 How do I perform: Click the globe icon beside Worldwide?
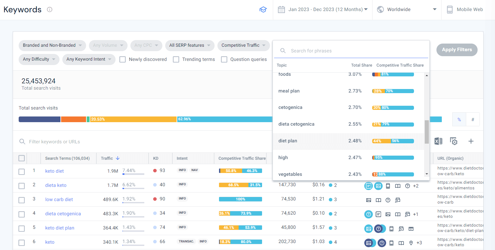tap(380, 9)
